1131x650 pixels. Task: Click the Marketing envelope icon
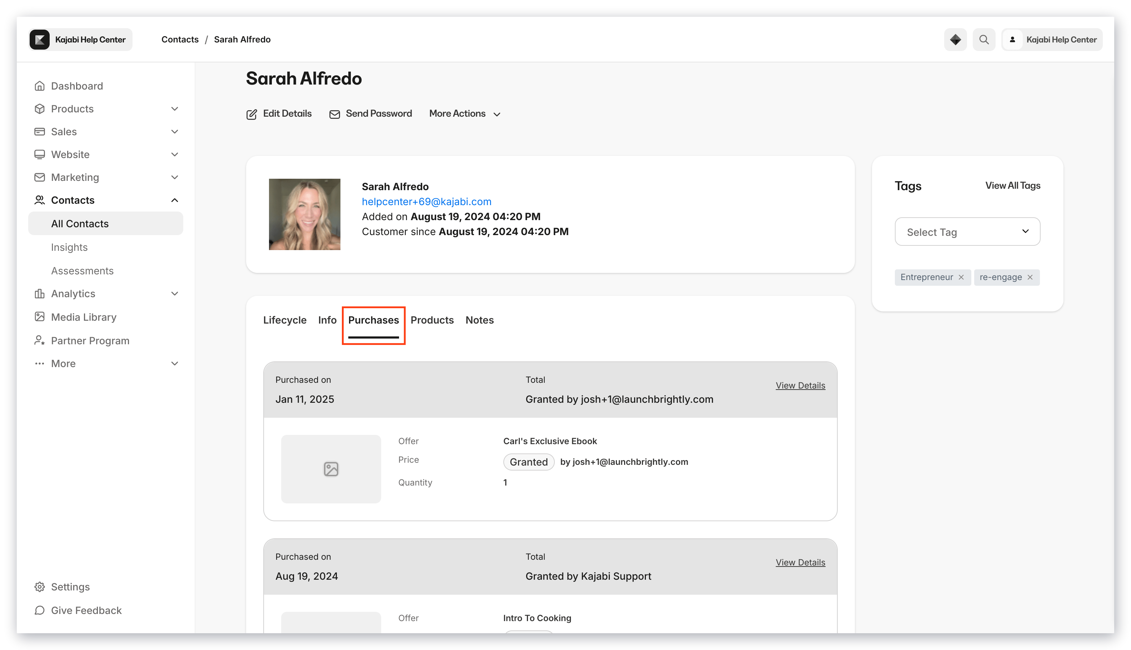[39, 177]
